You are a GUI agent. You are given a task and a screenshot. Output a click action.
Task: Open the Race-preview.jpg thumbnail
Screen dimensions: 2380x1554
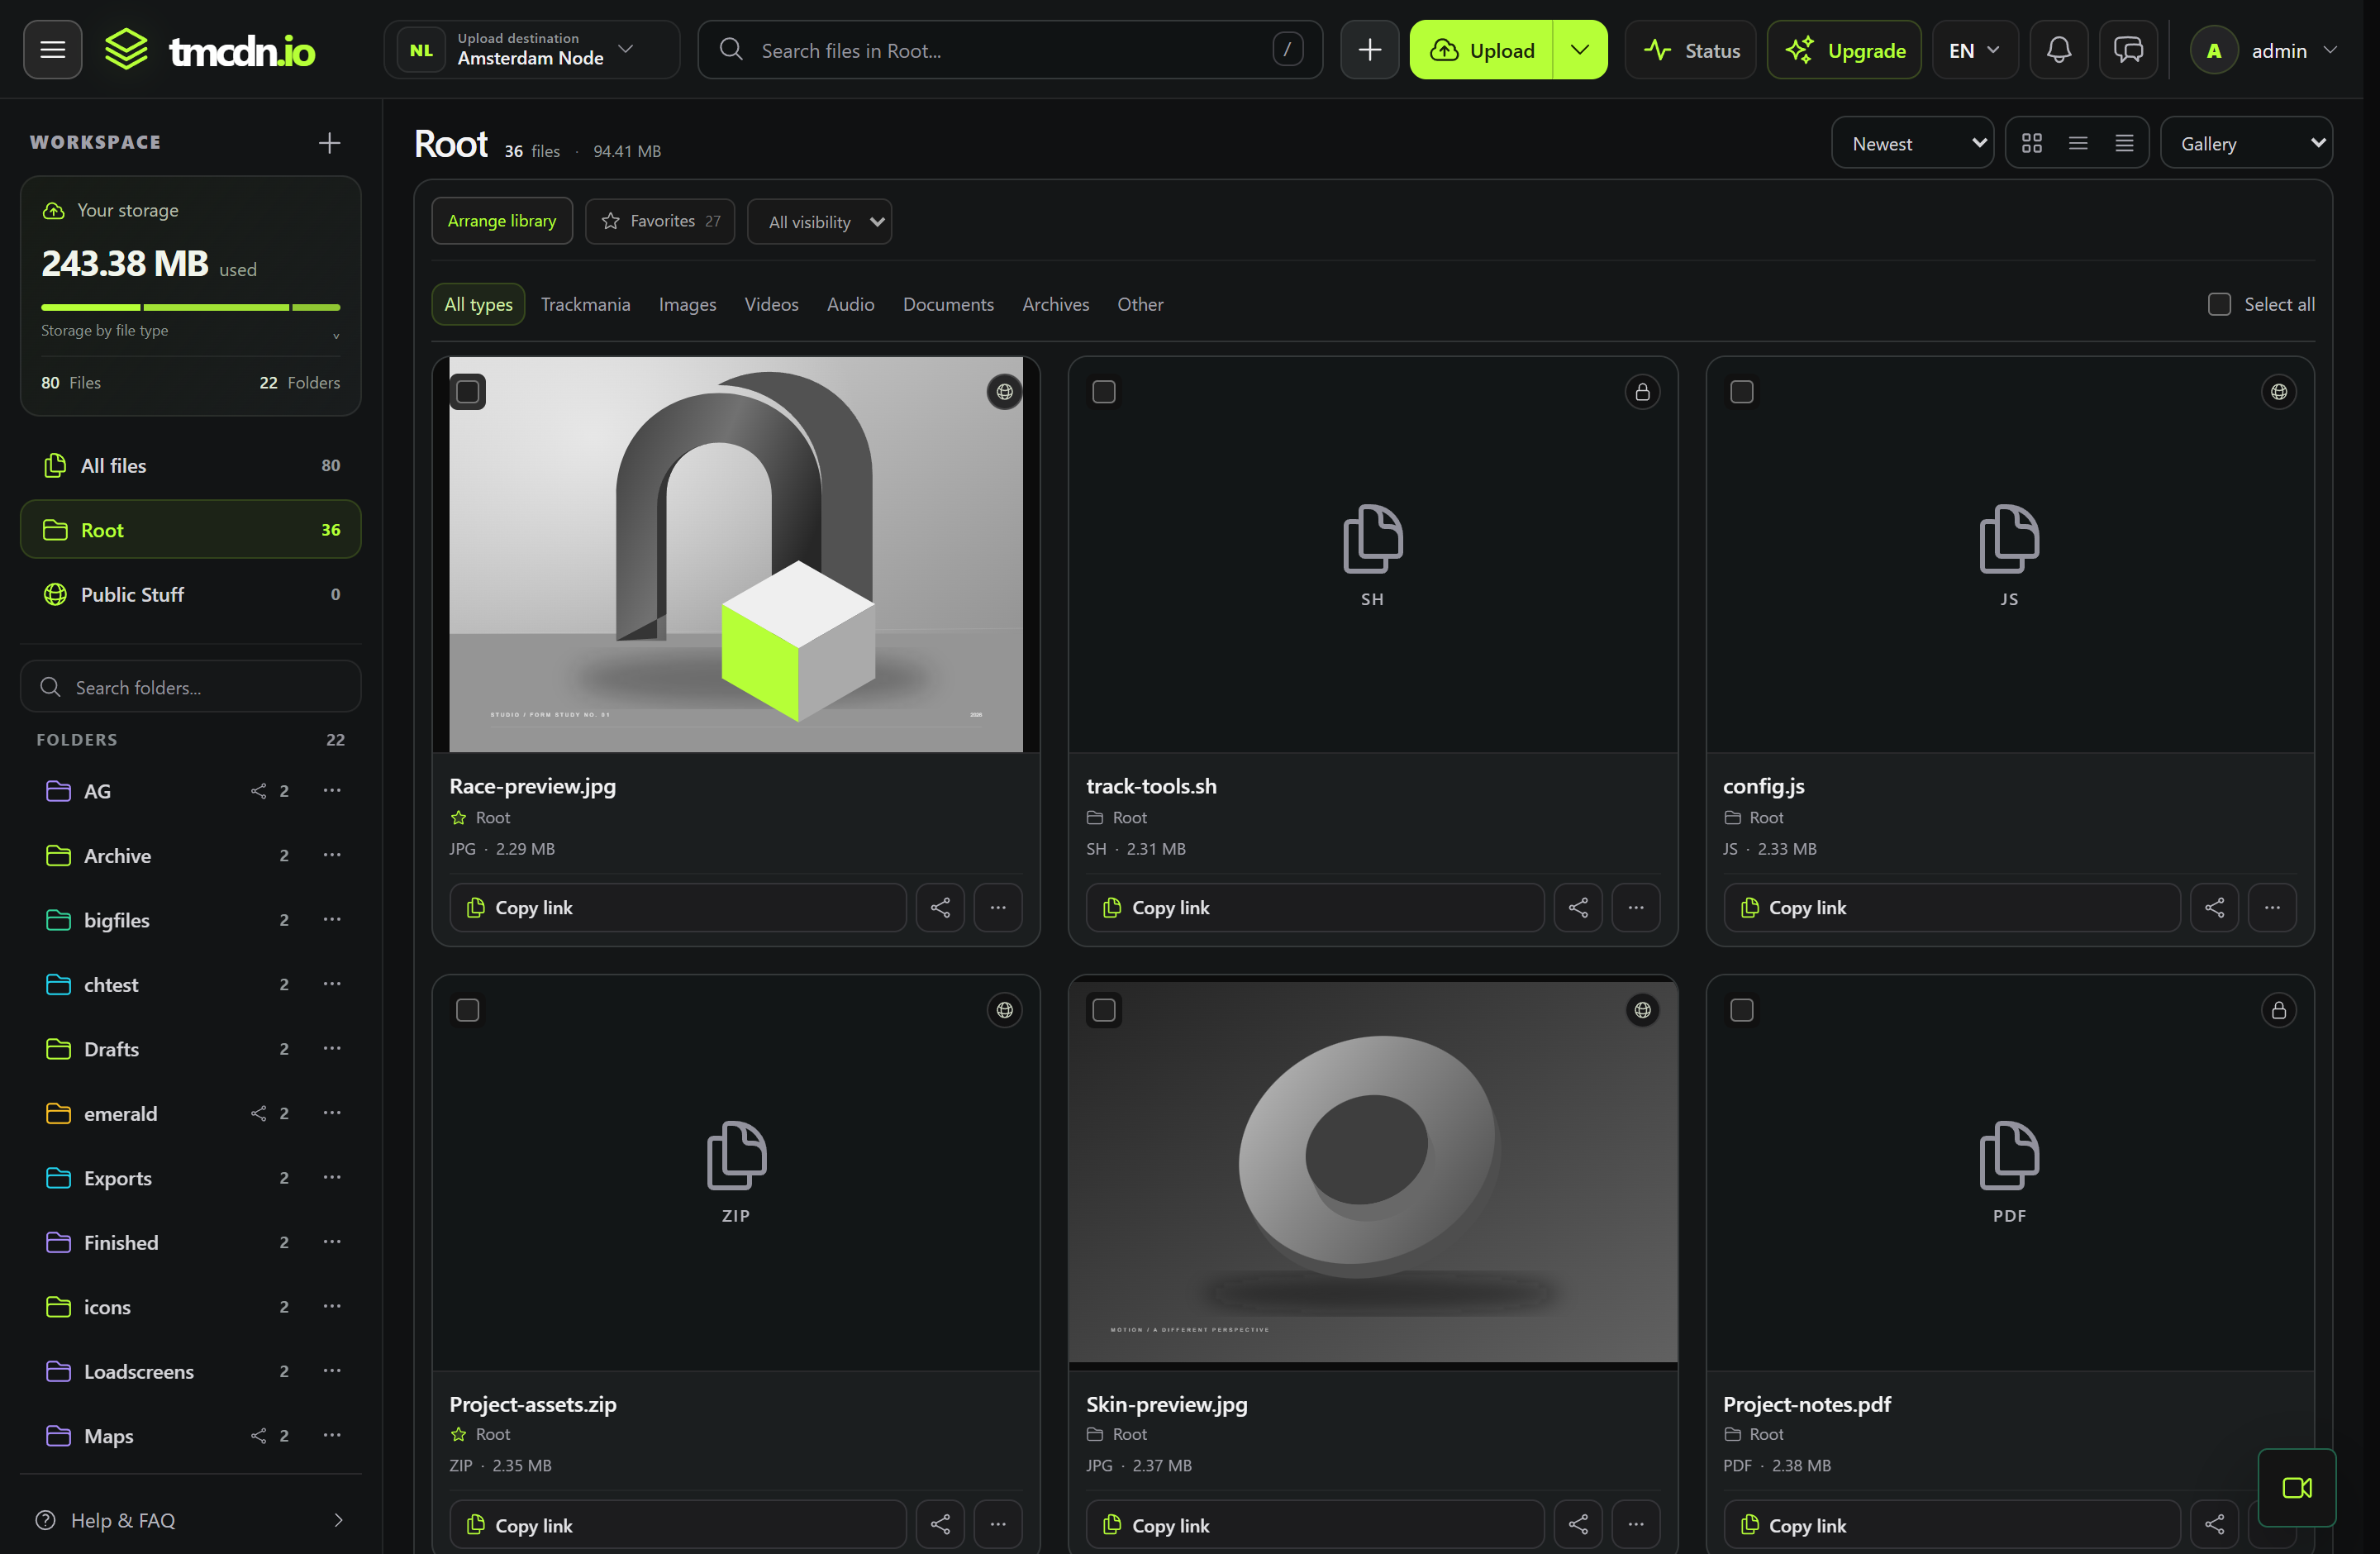pyautogui.click(x=736, y=554)
